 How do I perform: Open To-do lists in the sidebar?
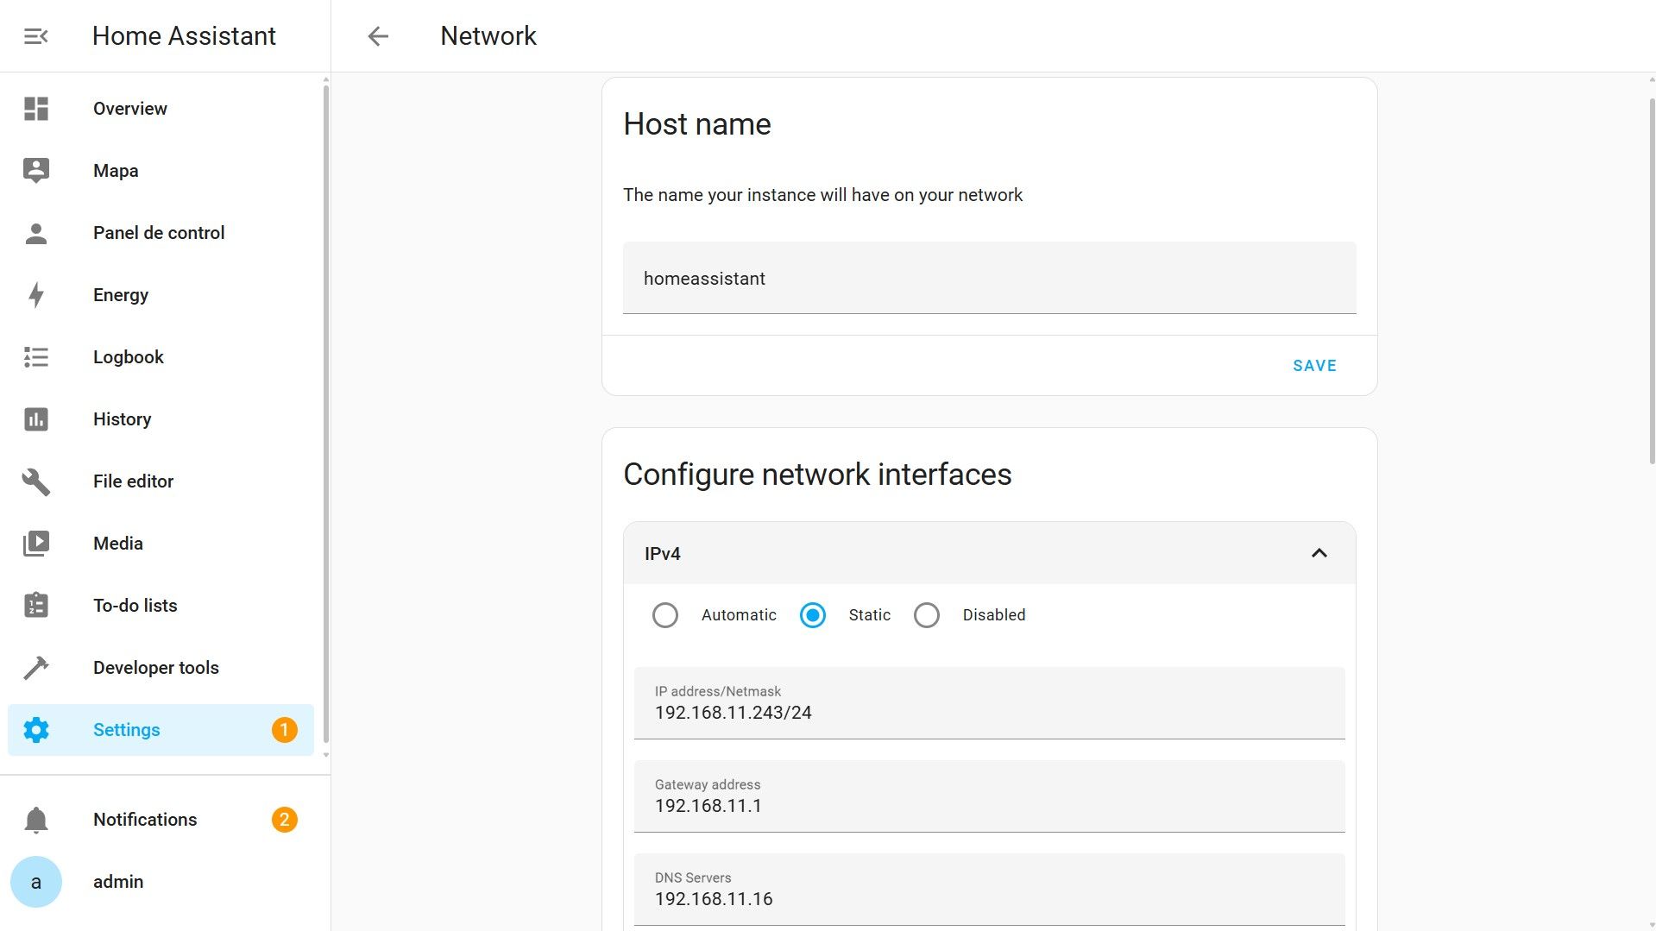tap(161, 606)
